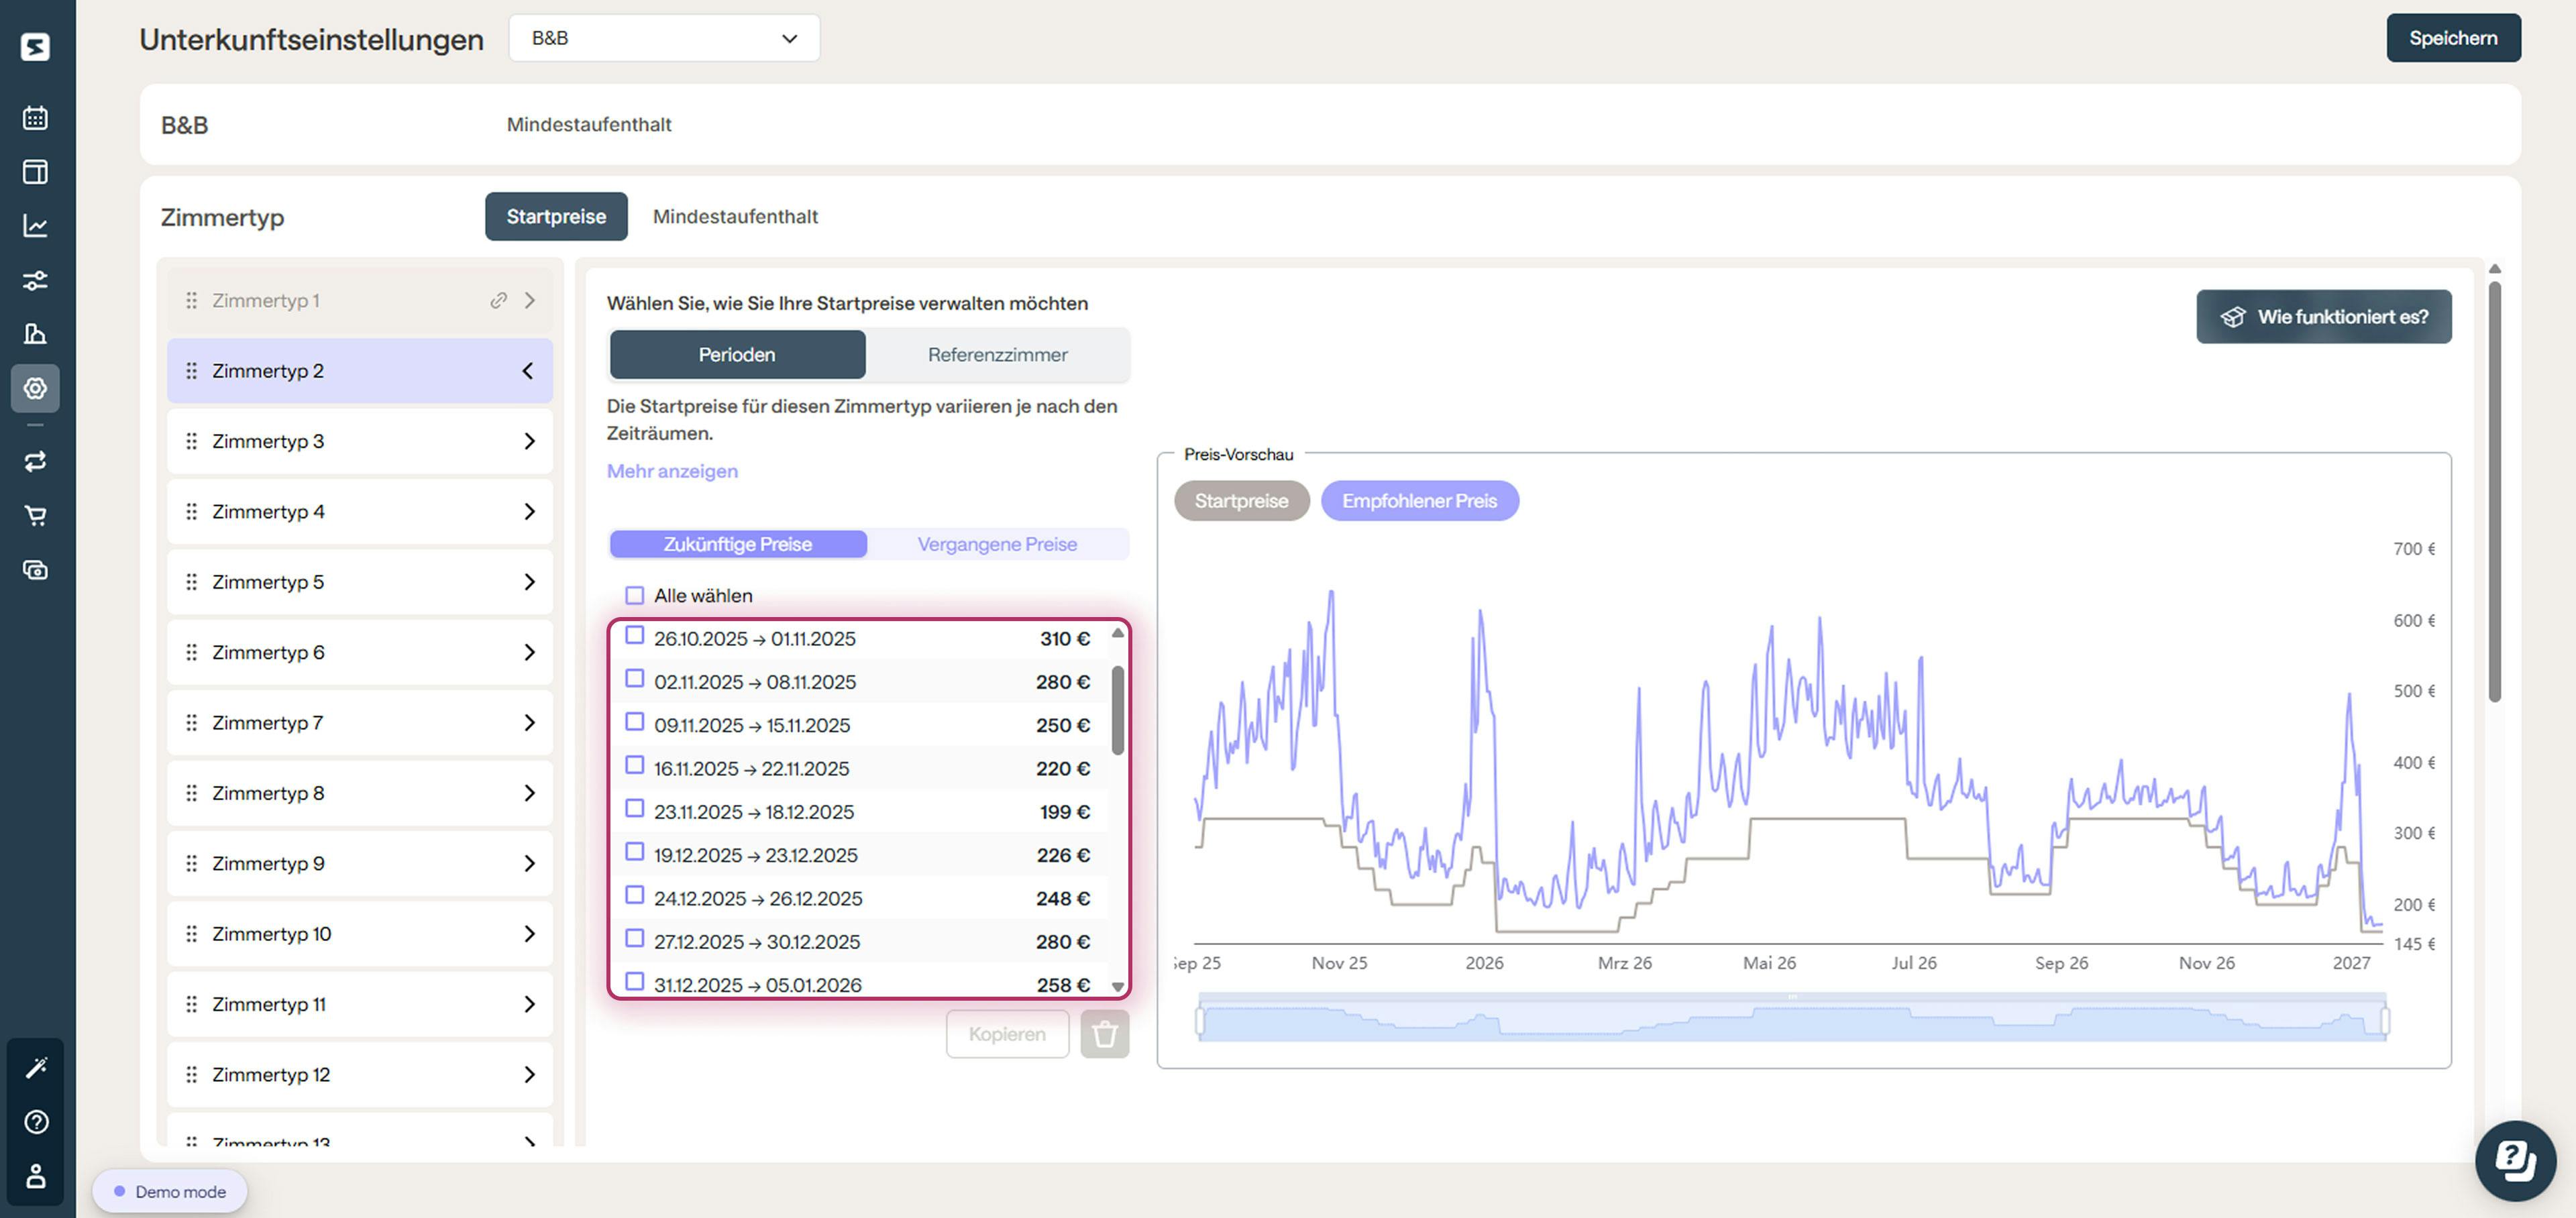Open the layout panel icon in sidebar
Screen dimensions: 2576x1218
(x=35, y=171)
